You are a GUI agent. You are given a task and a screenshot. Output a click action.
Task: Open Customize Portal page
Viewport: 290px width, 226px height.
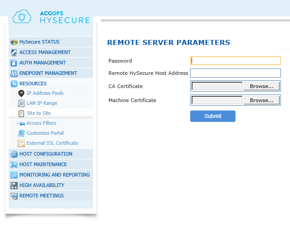pos(45,133)
